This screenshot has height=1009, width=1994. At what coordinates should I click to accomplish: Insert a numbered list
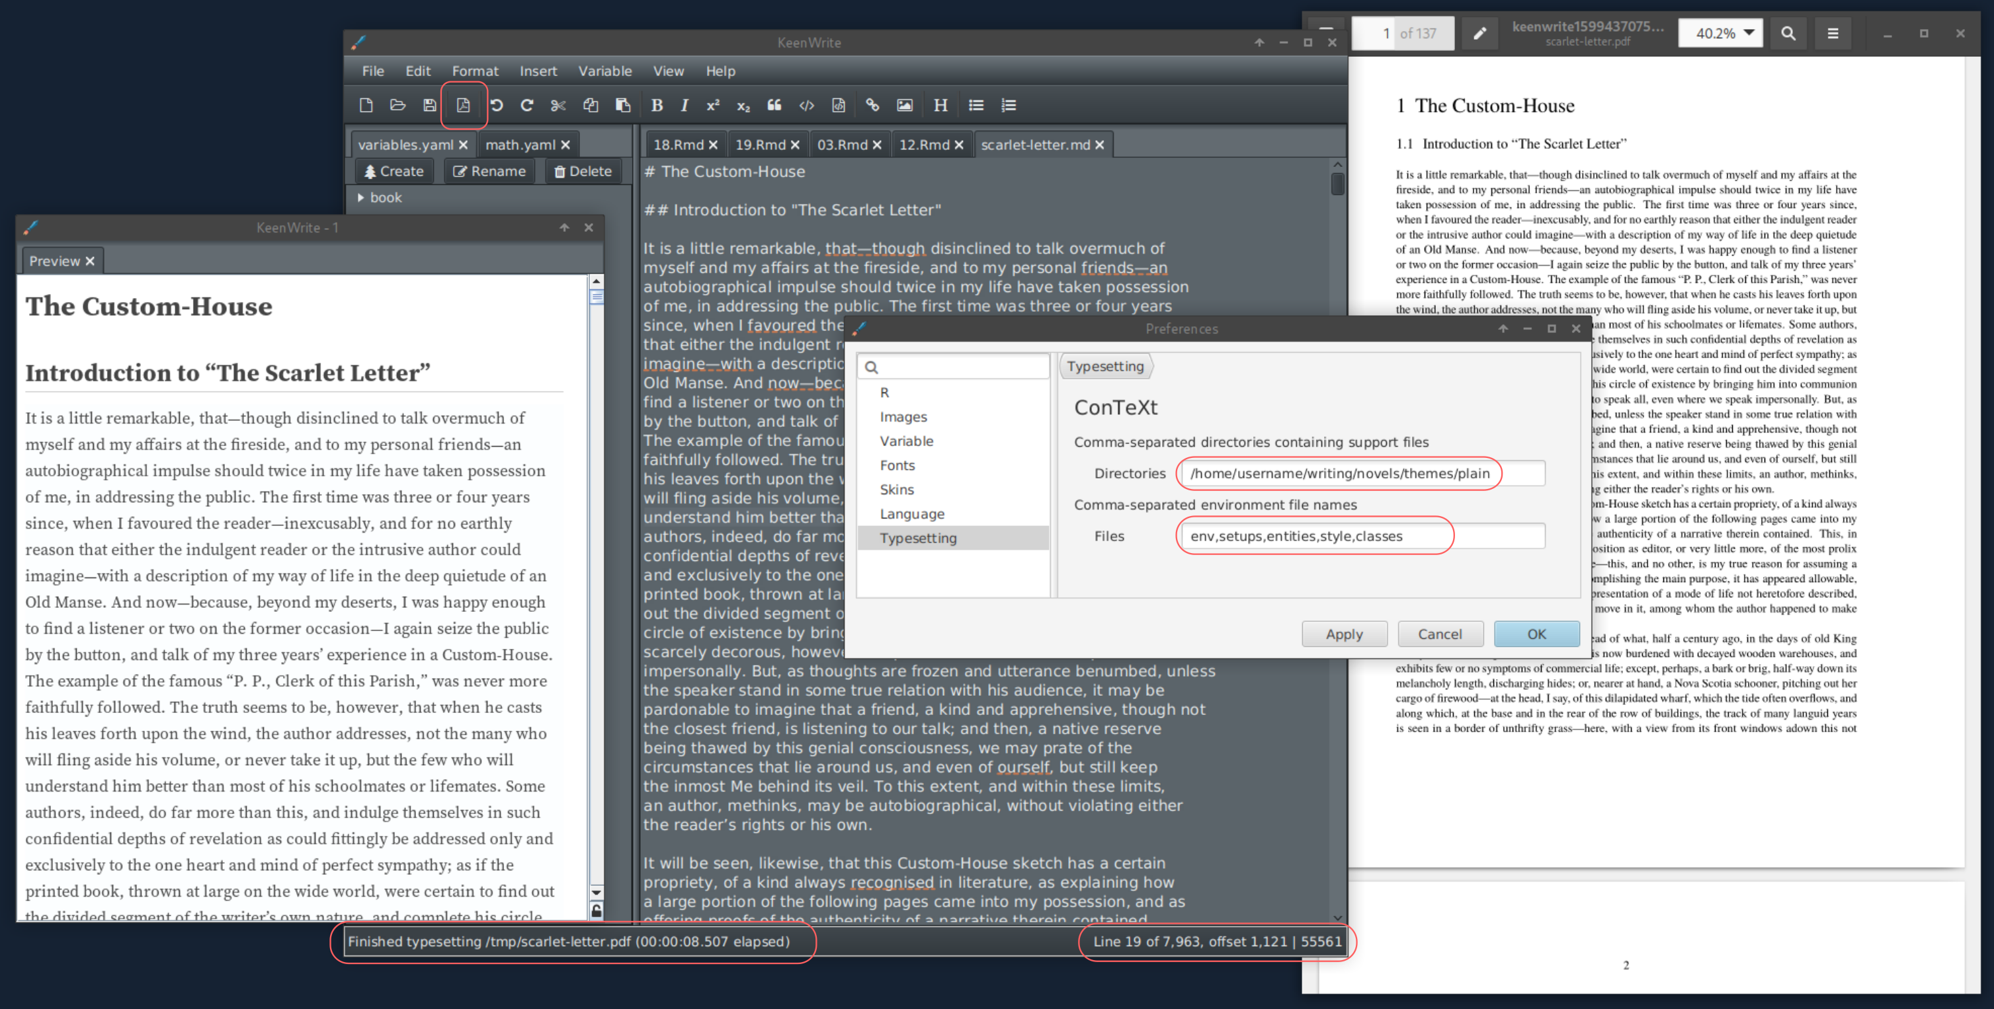click(1009, 105)
